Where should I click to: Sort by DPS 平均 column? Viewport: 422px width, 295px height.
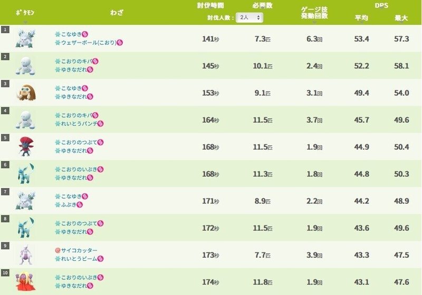coord(361,18)
